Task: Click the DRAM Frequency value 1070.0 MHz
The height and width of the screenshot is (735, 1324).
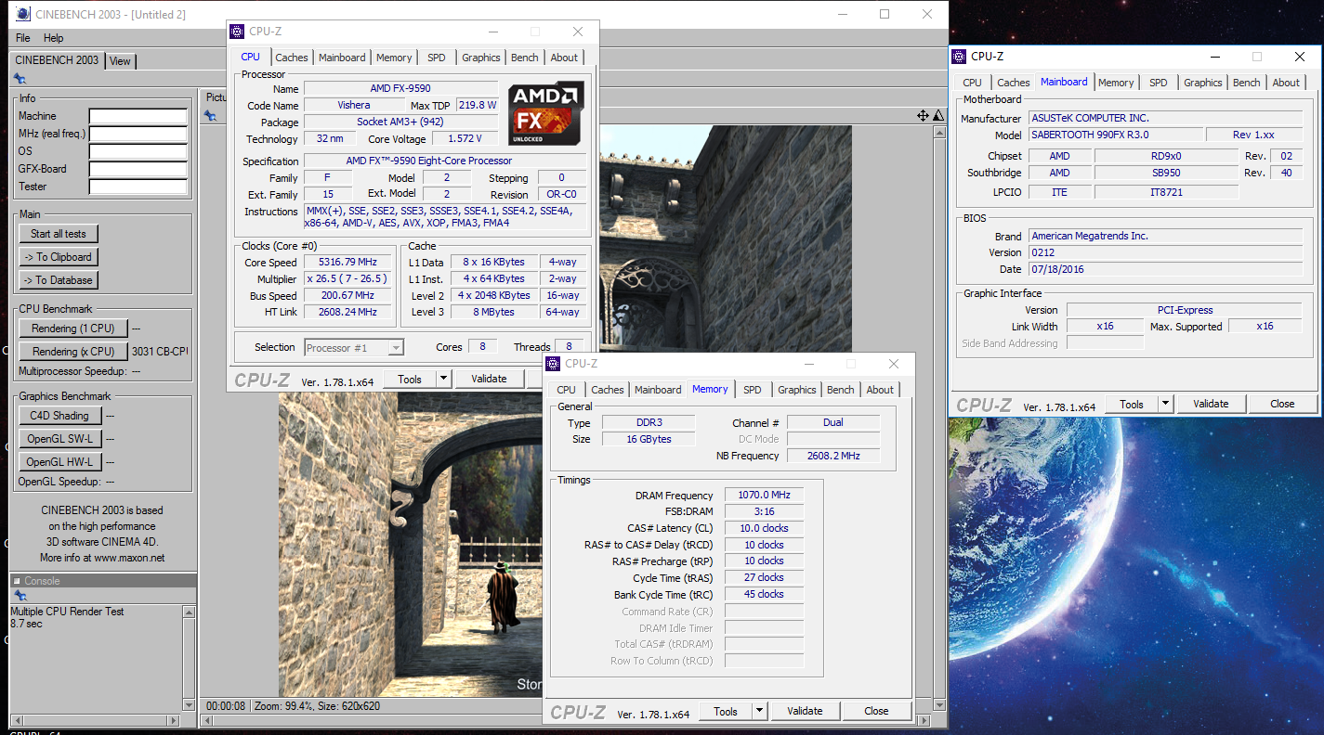Action: (x=764, y=496)
